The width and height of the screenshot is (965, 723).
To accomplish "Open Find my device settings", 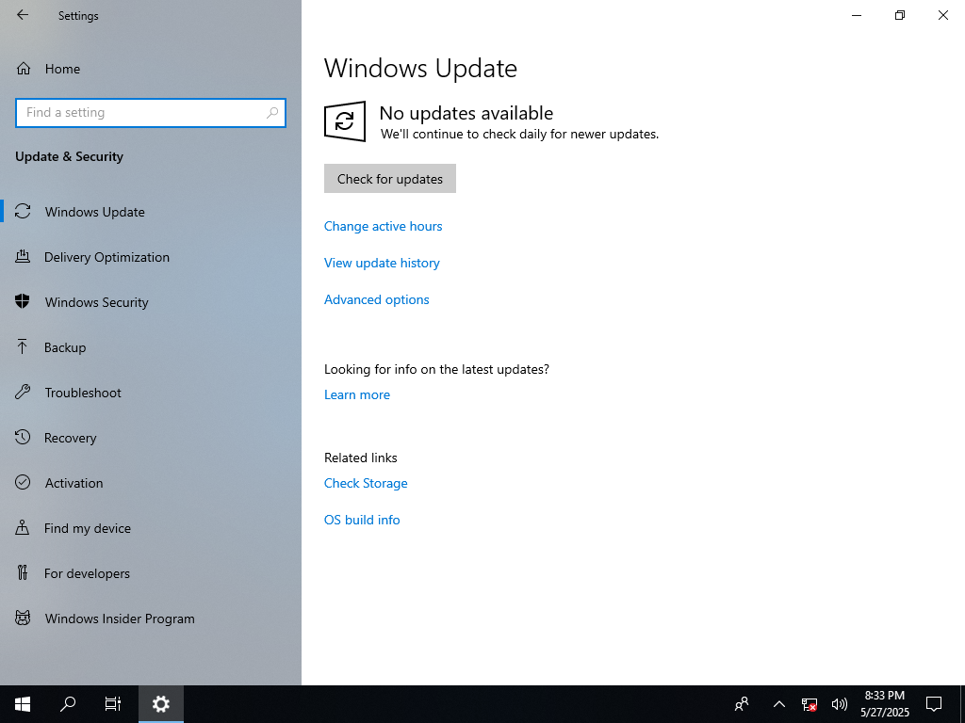I will point(151,528).
